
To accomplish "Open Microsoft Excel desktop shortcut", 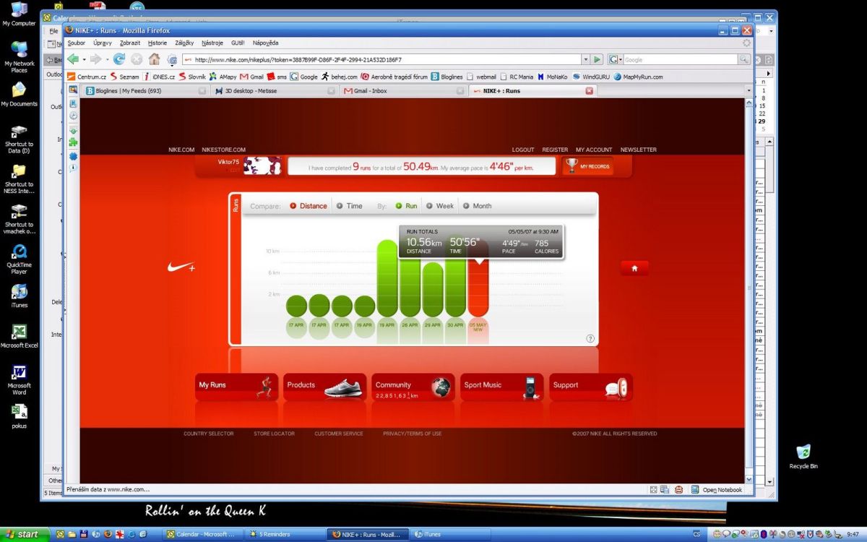I will click(19, 337).
